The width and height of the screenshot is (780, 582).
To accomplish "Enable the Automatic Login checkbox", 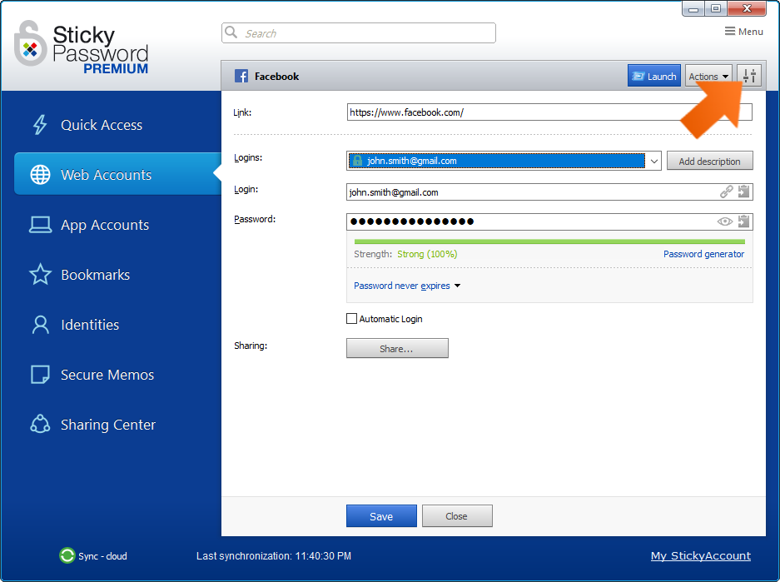I will coord(351,318).
